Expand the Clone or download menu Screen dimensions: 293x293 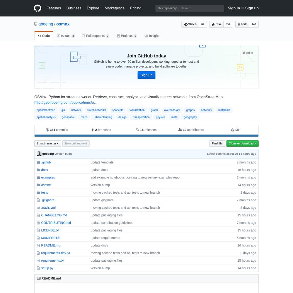tap(242, 144)
